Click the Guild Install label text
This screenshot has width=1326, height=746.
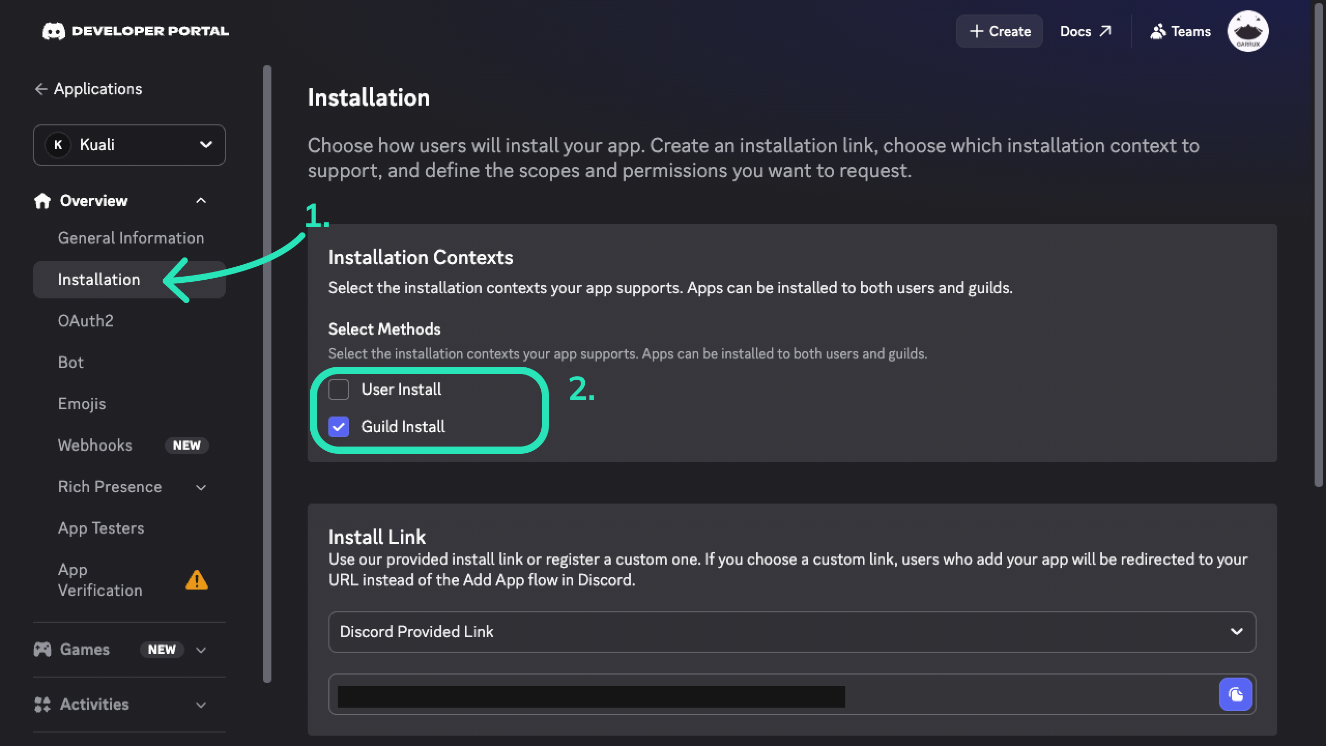(x=403, y=427)
